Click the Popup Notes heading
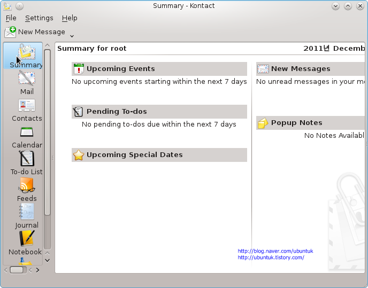Screen dimensions: 368x288 (297, 123)
